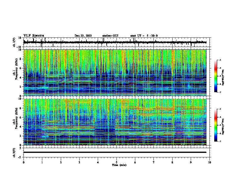
Task: Click the time axis tick label "6"
Action: coord(135,162)
